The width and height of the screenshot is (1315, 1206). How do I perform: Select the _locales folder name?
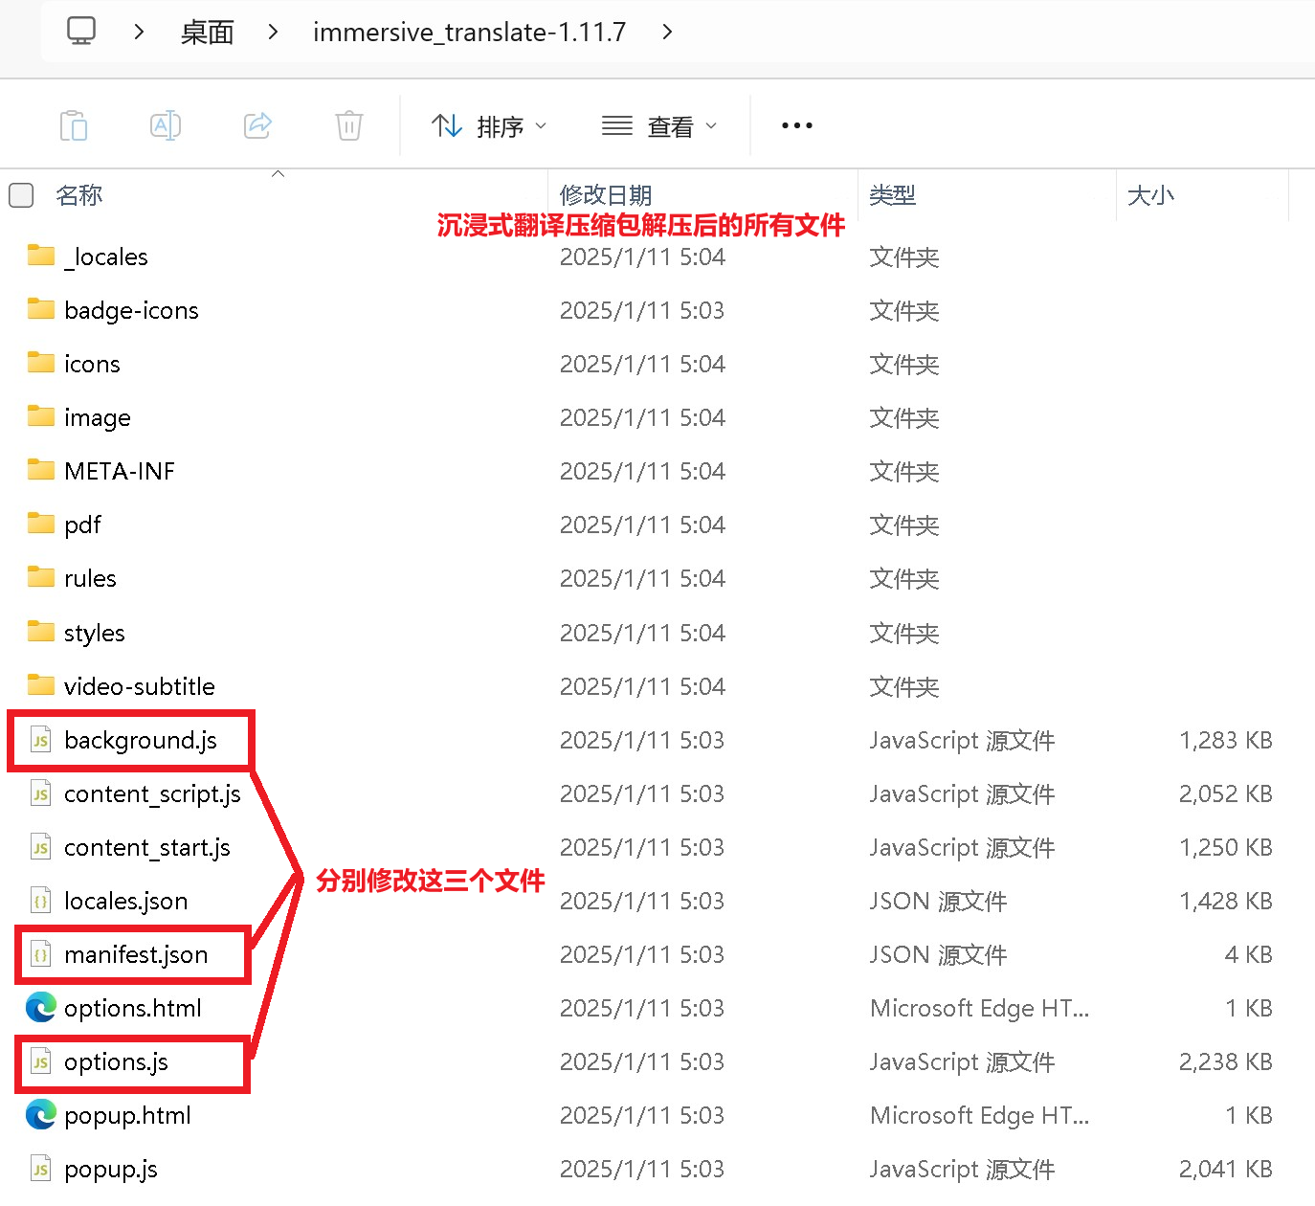[x=106, y=257]
